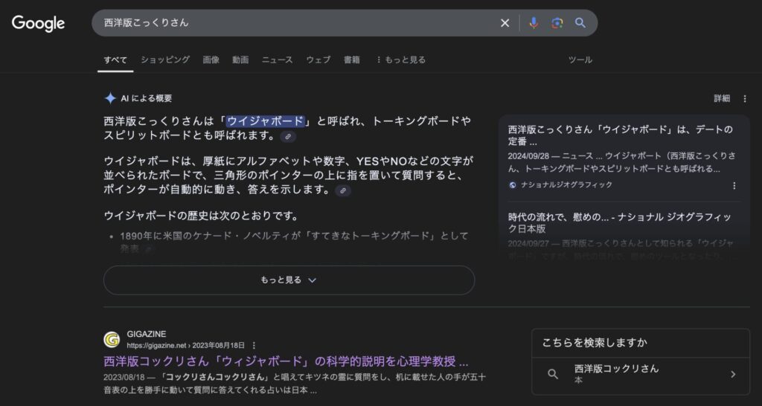The image size is (762, 406).
Task: Open ツール search tools
Action: 580,59
